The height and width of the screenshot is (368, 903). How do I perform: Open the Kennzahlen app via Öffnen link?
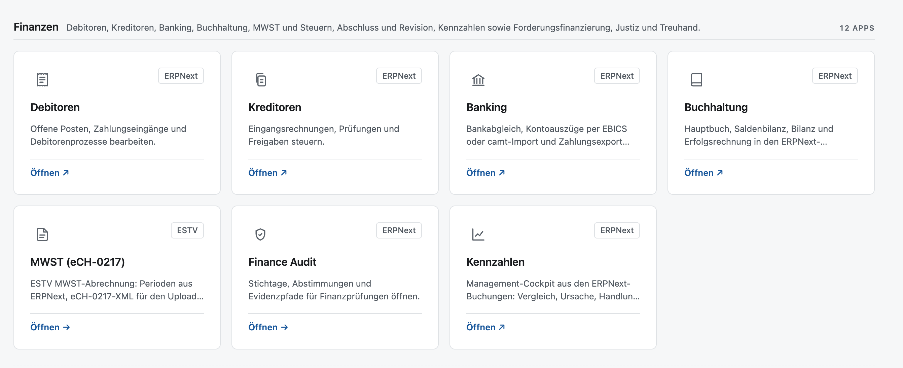pyautogui.click(x=485, y=327)
